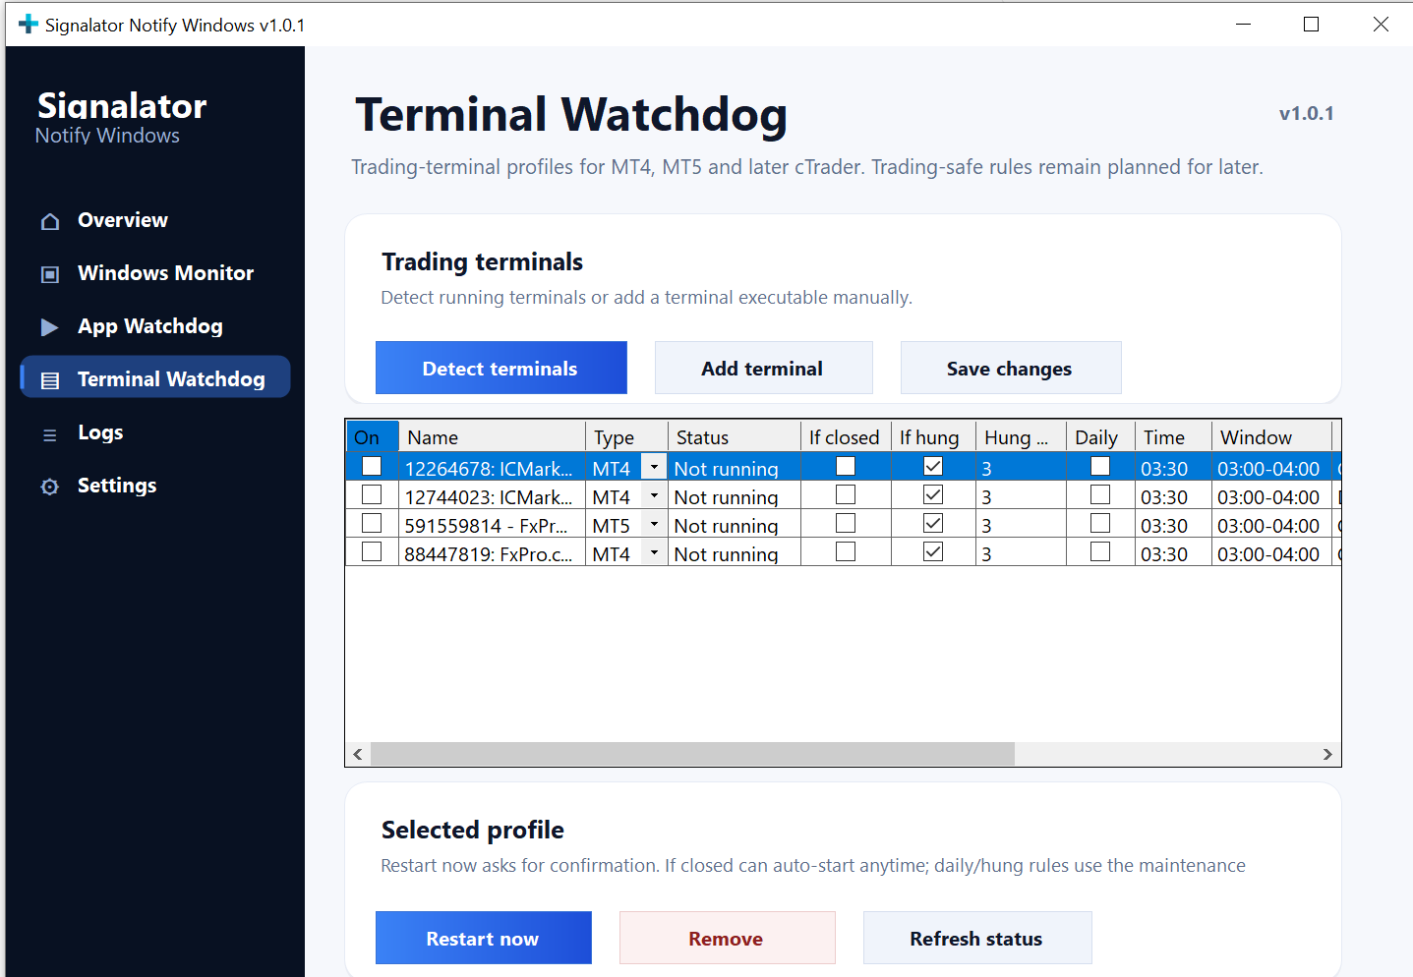Open Type dropdown for 12744023 row
The height and width of the screenshot is (977, 1413).
coord(654,495)
